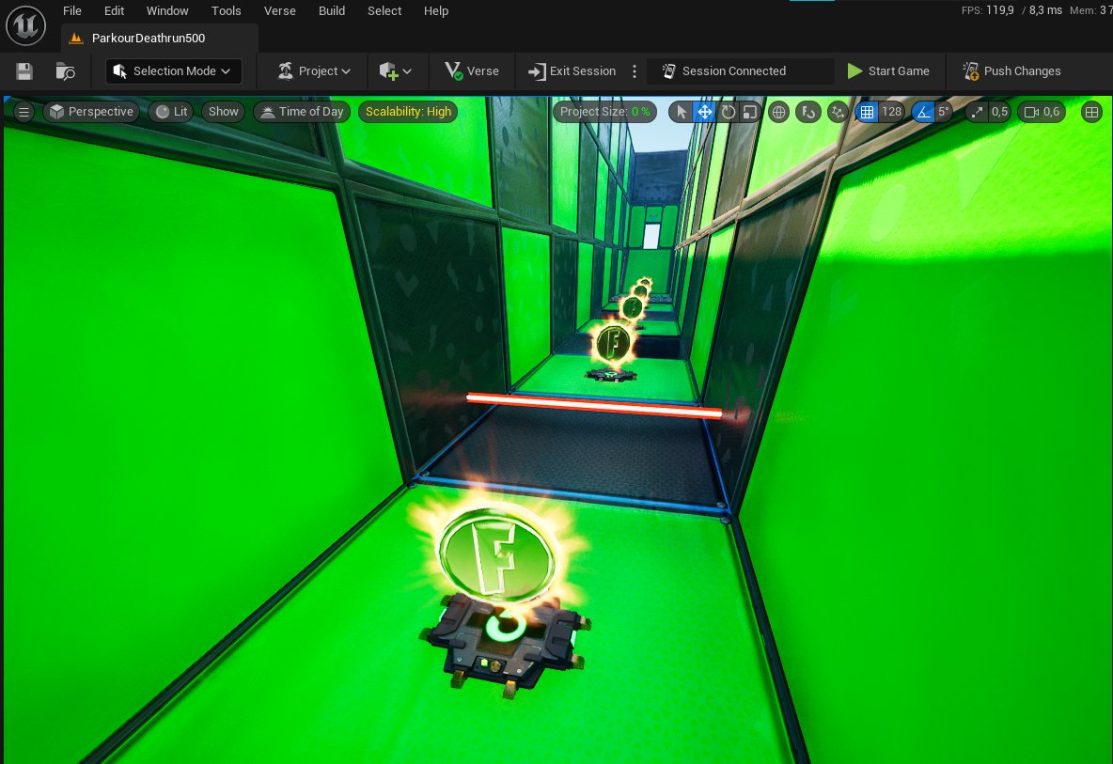Click the Verse compile button
The height and width of the screenshot is (764, 1113).
472,70
